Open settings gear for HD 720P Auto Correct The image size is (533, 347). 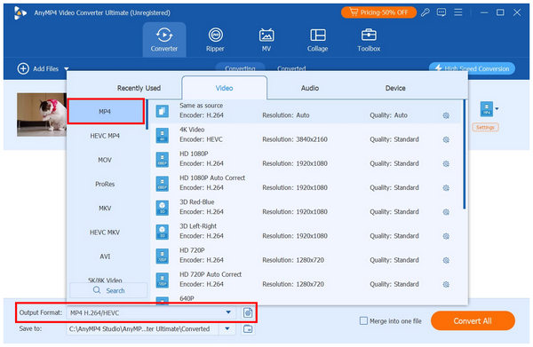(x=446, y=285)
